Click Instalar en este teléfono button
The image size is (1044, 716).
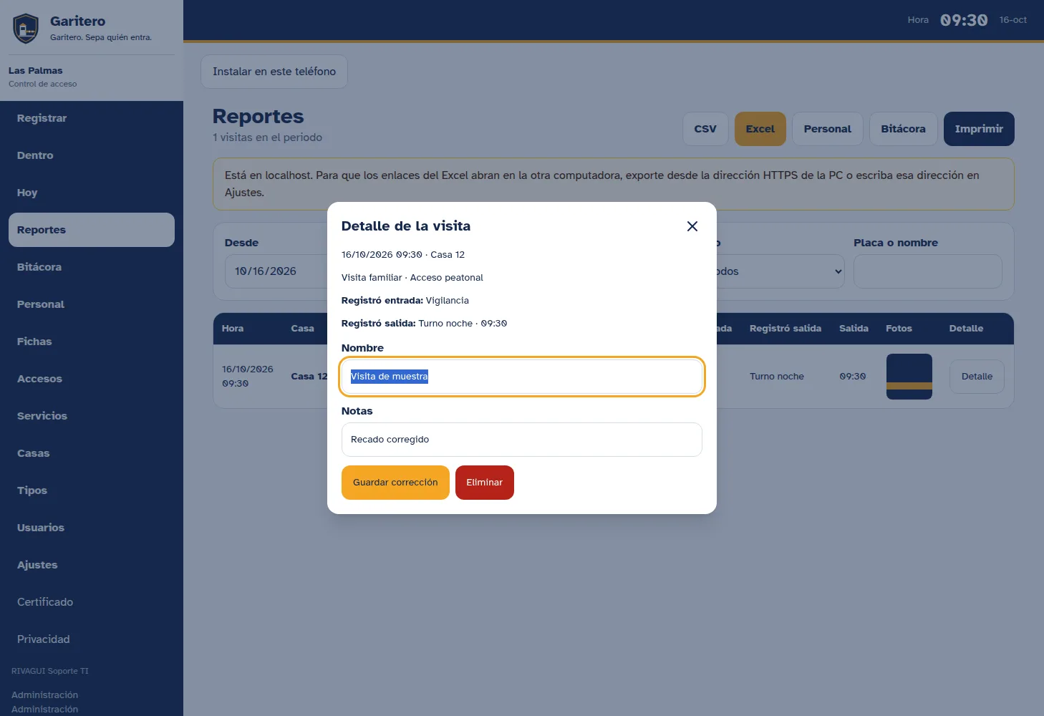tap(274, 72)
